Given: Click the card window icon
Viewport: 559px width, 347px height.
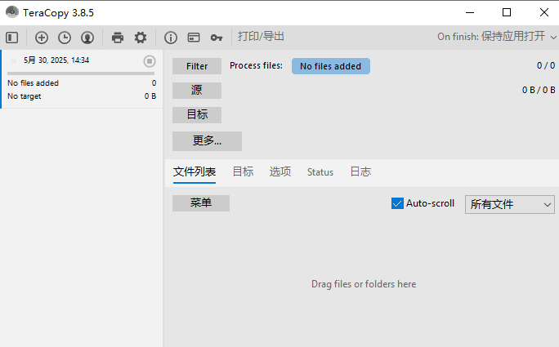Looking at the screenshot, I should (194, 38).
